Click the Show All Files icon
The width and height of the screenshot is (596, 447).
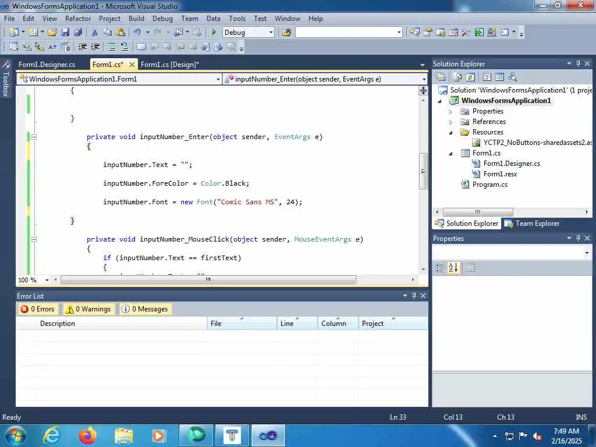457,77
